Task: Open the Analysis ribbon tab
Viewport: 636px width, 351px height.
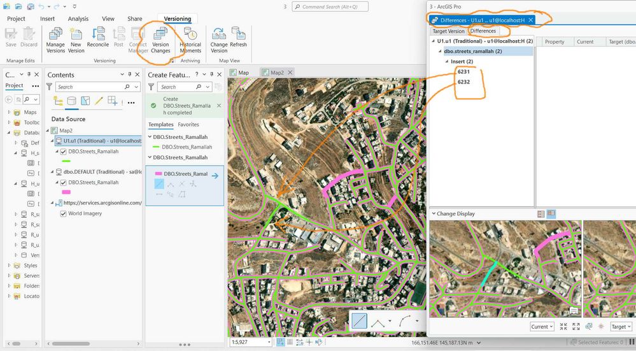Action: [78, 18]
